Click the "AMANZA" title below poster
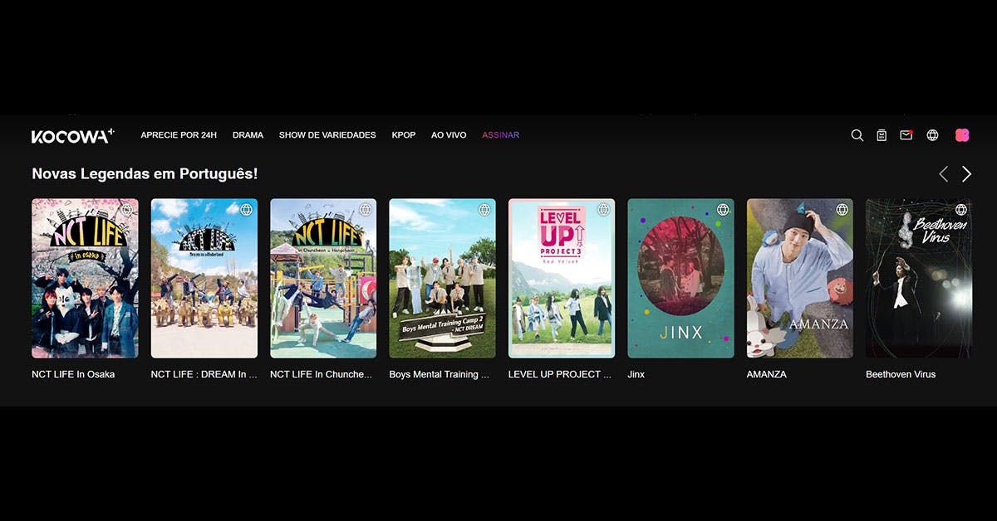The width and height of the screenshot is (997, 521). click(x=767, y=374)
